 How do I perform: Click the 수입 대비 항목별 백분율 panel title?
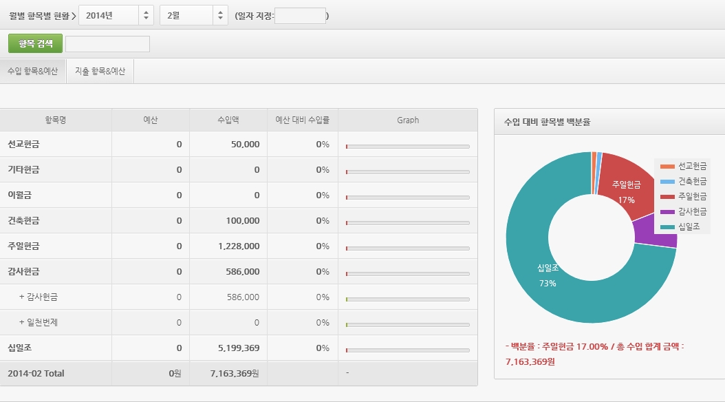(547, 122)
